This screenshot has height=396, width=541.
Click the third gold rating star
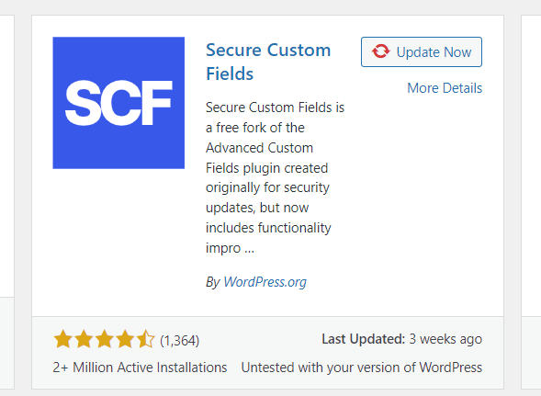click(104, 339)
